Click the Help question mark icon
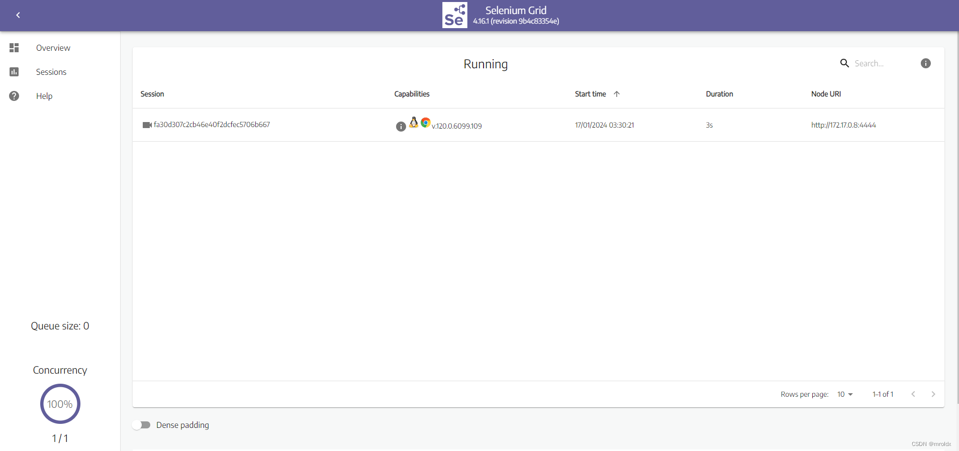 [x=14, y=96]
